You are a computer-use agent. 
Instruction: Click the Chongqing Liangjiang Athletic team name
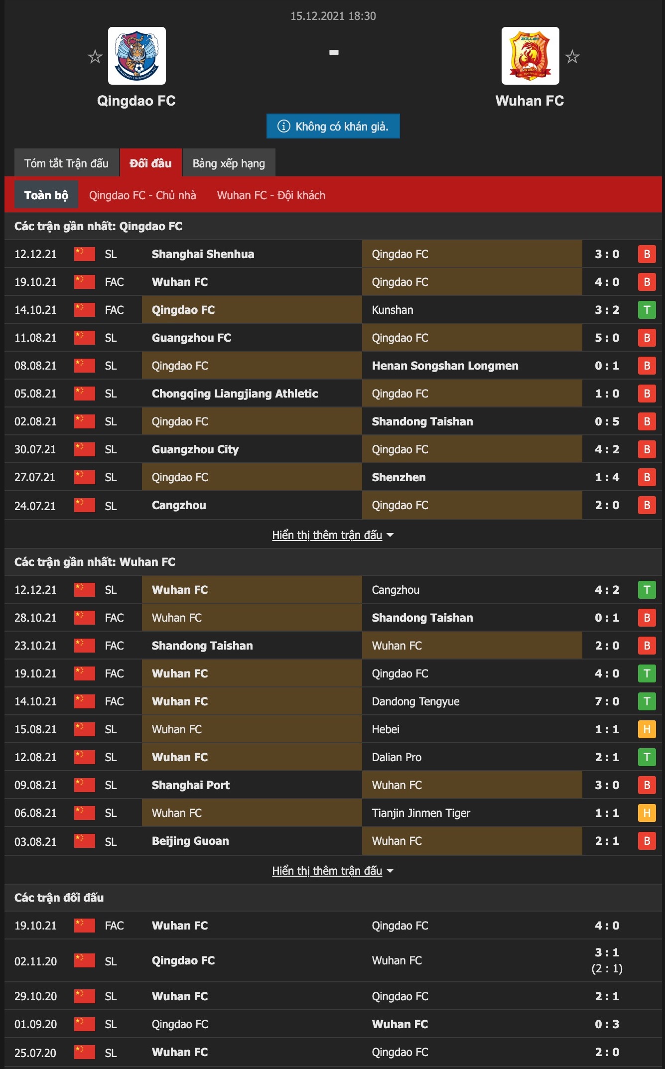(235, 394)
